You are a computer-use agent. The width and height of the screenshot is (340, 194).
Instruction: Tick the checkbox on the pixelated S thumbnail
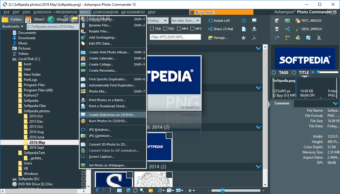click(130, 175)
